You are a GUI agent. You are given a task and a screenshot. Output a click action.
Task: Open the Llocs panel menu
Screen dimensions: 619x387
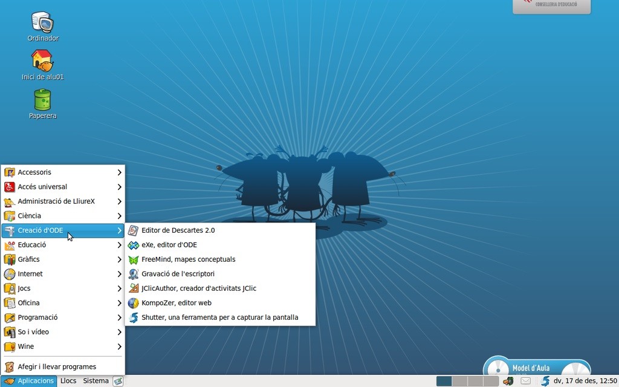(68, 381)
